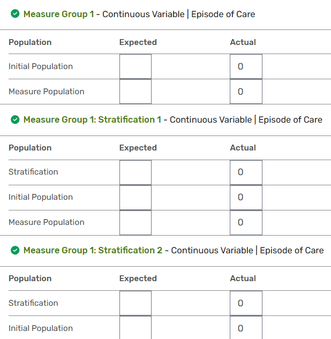Click Stratification 2 Stratification actual value box
This screenshot has height=339, width=331.
(246, 303)
